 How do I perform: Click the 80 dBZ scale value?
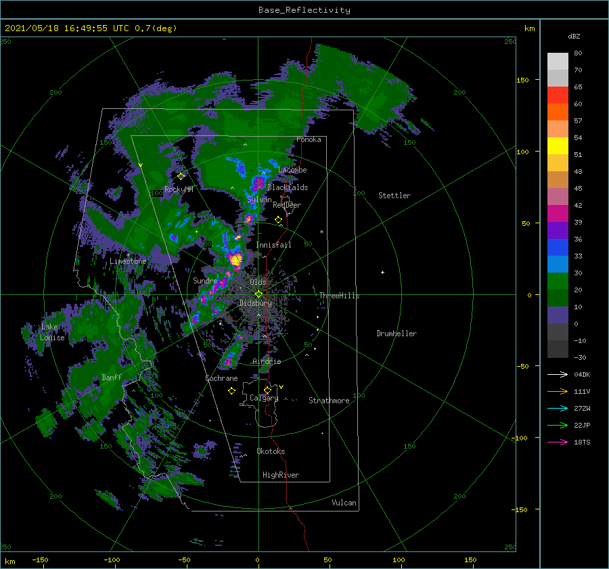click(578, 53)
